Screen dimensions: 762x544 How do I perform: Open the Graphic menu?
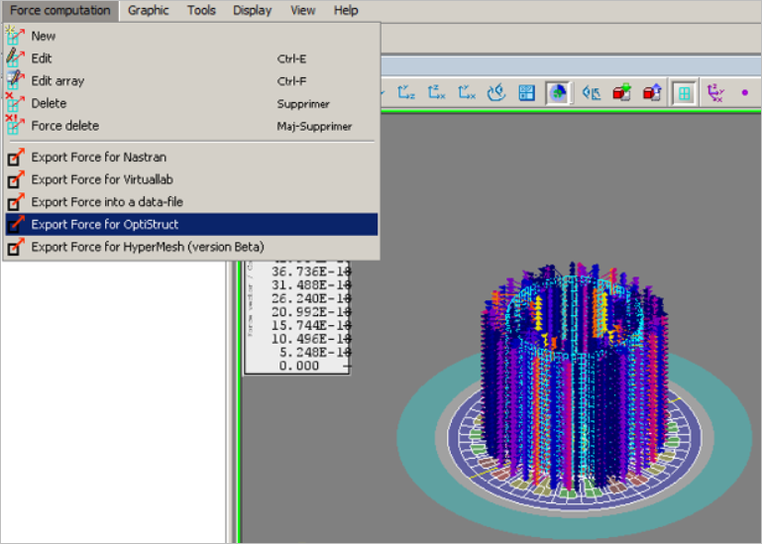(148, 10)
